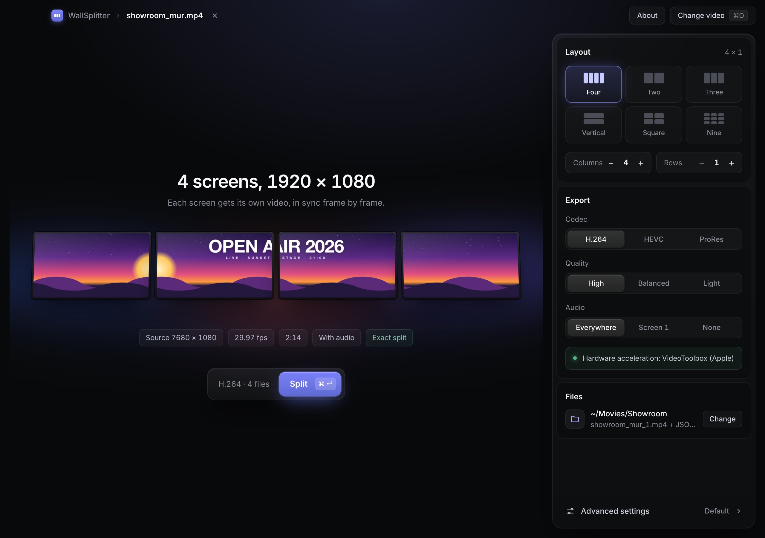Image resolution: width=765 pixels, height=538 pixels.
Task: Set audio to None
Action: pos(711,327)
